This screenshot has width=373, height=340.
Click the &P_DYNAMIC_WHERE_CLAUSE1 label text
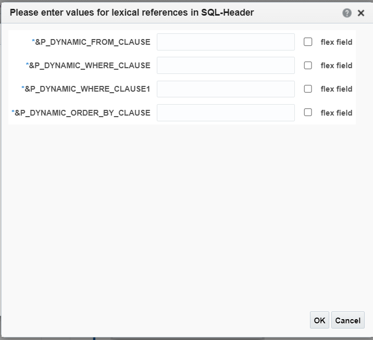point(88,89)
